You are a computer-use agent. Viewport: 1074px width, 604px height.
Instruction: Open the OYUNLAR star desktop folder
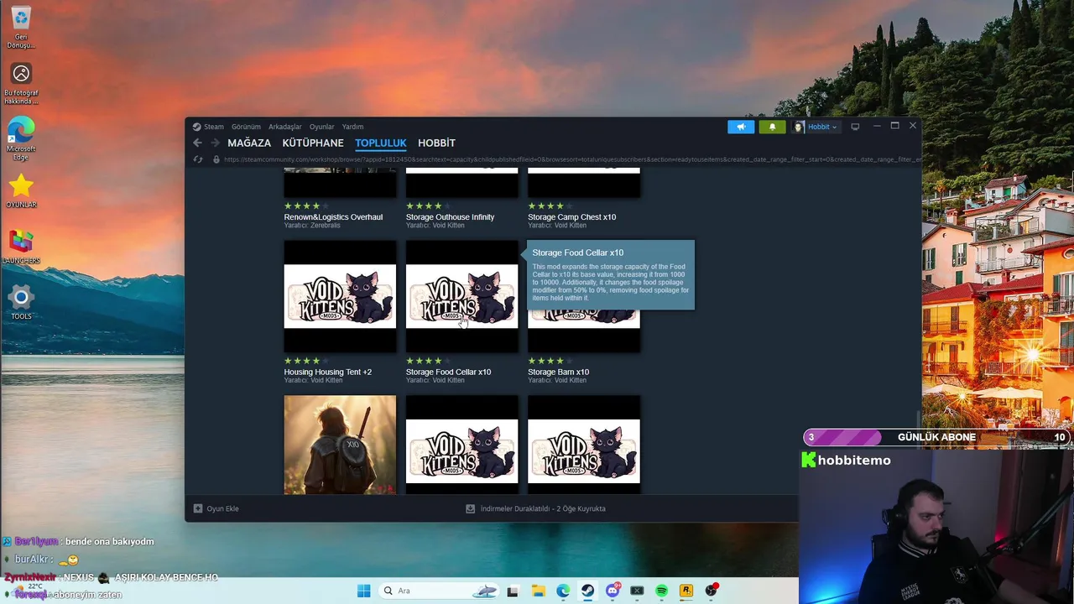coord(21,191)
